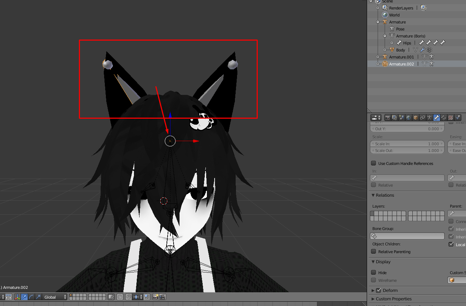Expand the Custom Properties panel
Viewport: 466px width, 306px height.
pyautogui.click(x=393, y=299)
